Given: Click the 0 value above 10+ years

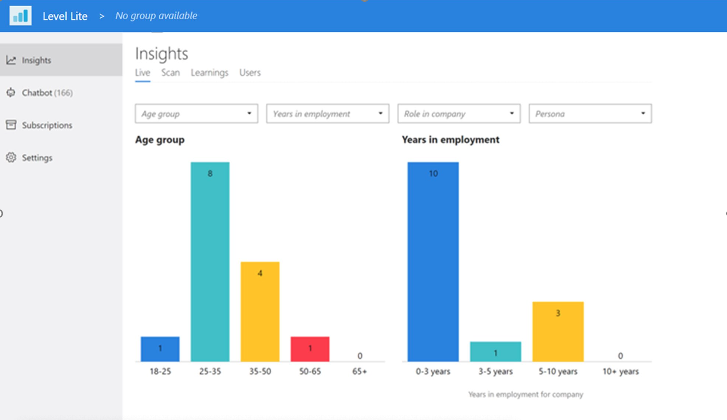Looking at the screenshot, I should click(620, 356).
